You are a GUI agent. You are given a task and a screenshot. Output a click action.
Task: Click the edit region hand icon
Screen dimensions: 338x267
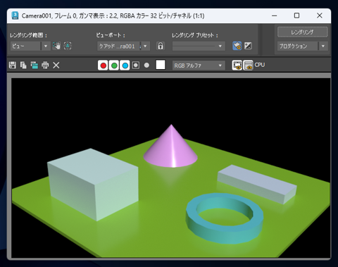point(56,46)
